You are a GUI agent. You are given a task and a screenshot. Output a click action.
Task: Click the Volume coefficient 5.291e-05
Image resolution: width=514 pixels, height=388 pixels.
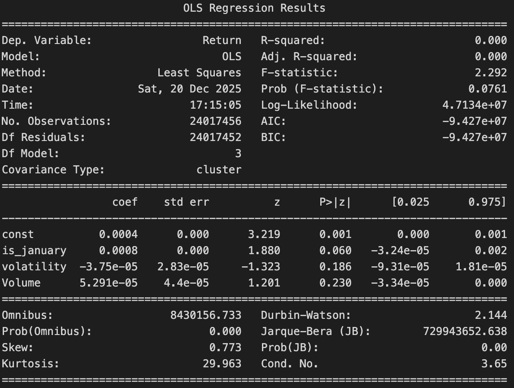tap(109, 283)
